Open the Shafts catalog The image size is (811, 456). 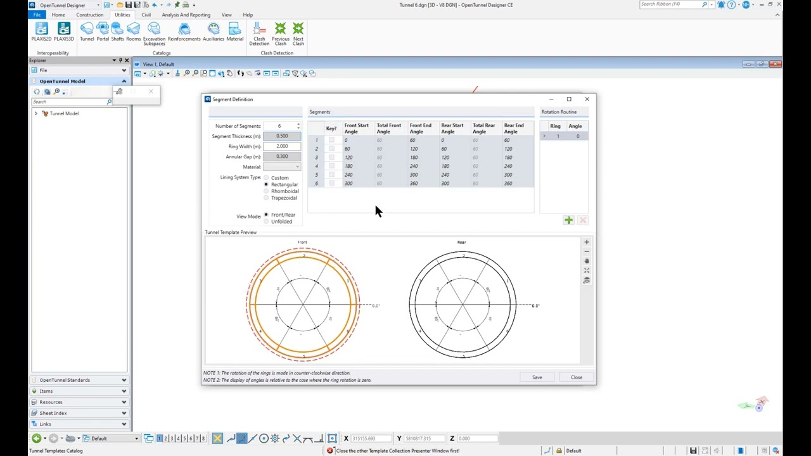point(118,32)
